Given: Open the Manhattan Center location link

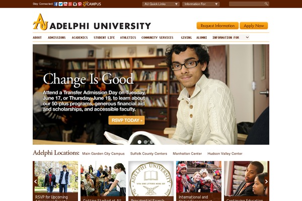Looking at the screenshot, I should point(187,154).
